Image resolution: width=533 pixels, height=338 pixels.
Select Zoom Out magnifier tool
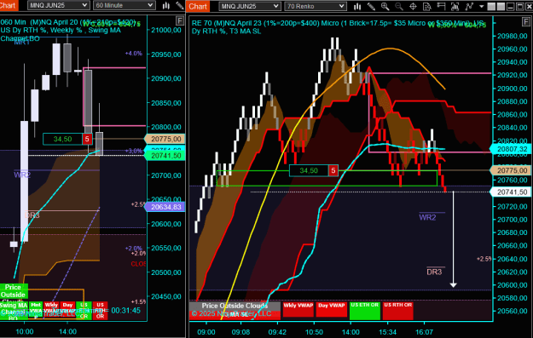(399, 6)
